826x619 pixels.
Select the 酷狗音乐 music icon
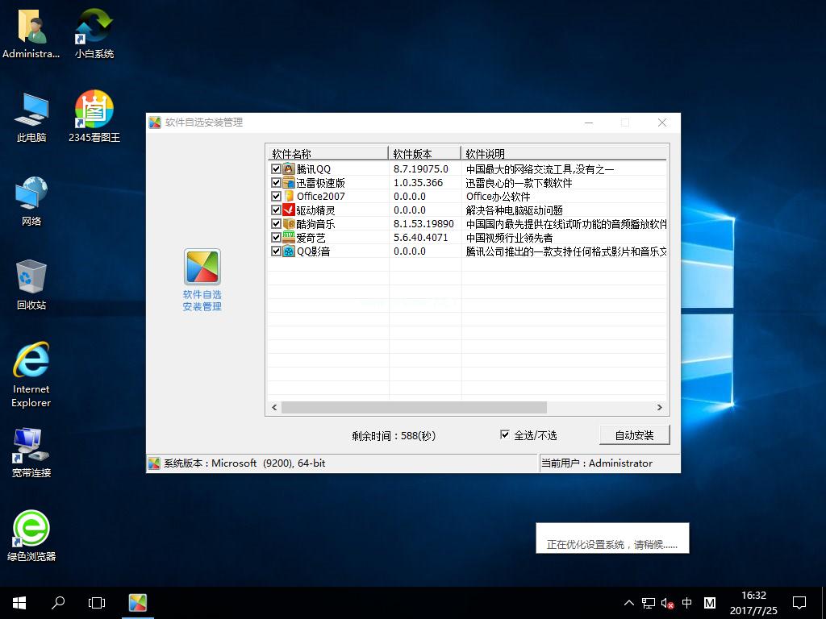[x=287, y=223]
